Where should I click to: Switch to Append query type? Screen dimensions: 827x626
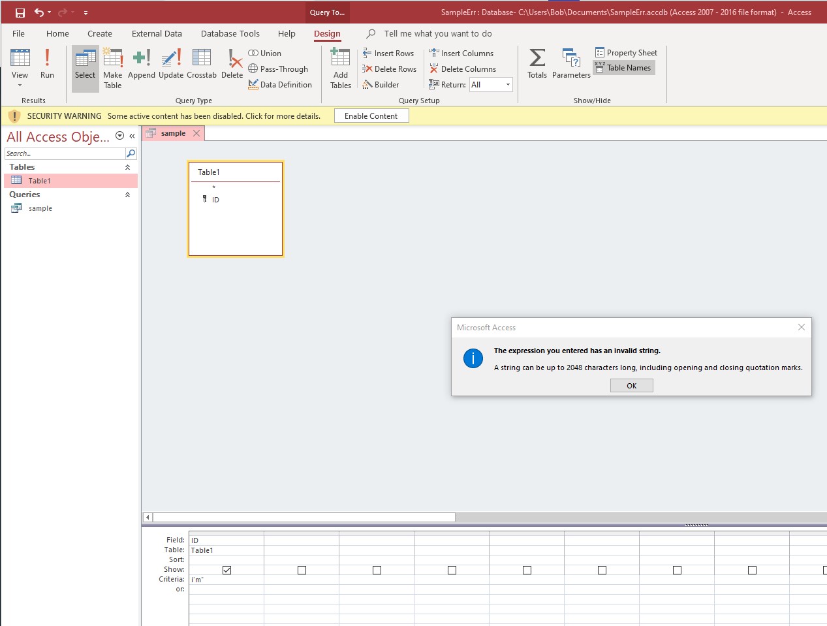click(x=142, y=64)
